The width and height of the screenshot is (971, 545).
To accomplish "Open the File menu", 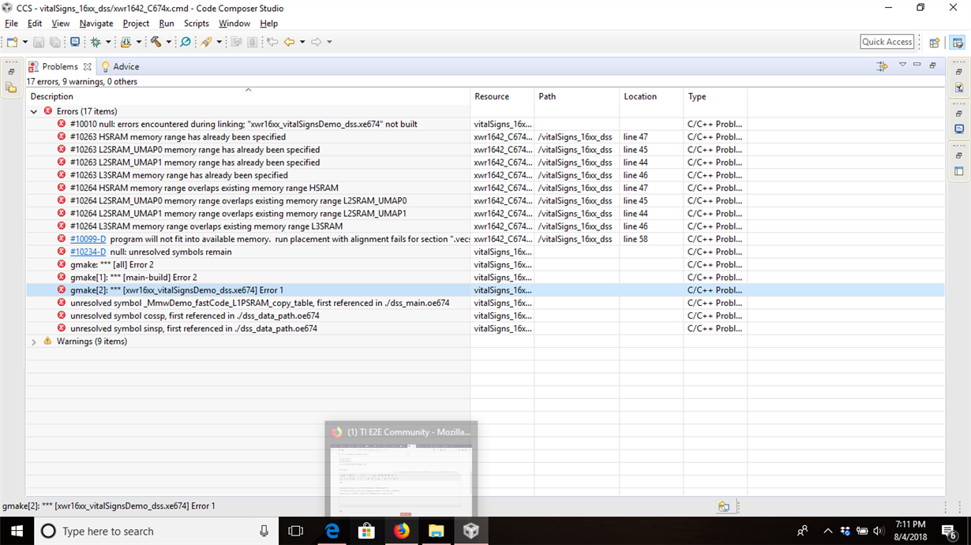I will pos(11,24).
